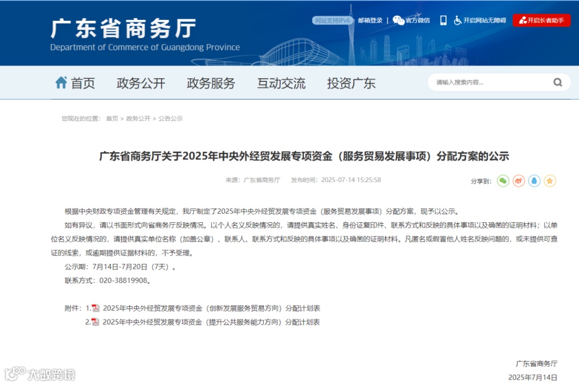Click the 广东省商务厅 site logo title
Viewport: 579px width, 385px height.
click(x=123, y=28)
